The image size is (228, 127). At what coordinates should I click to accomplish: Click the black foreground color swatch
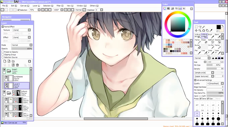(219, 27)
